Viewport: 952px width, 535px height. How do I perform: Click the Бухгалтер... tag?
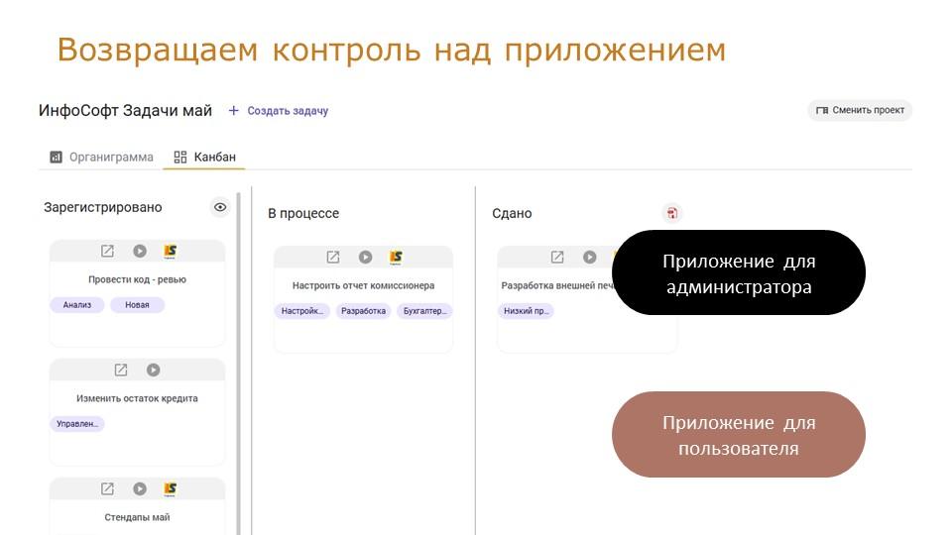tap(424, 311)
